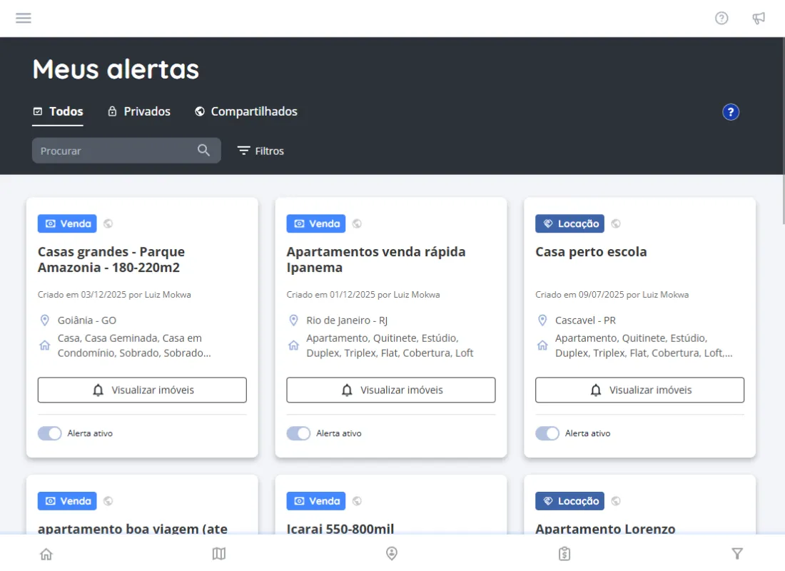This screenshot has height=571, width=785.
Task: Open title Casa perto escola
Action: 591,252
